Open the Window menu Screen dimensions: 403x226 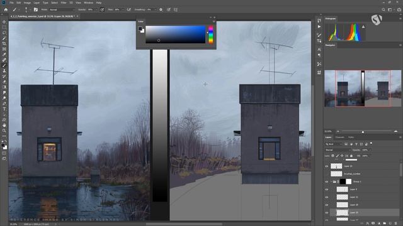pos(89,3)
